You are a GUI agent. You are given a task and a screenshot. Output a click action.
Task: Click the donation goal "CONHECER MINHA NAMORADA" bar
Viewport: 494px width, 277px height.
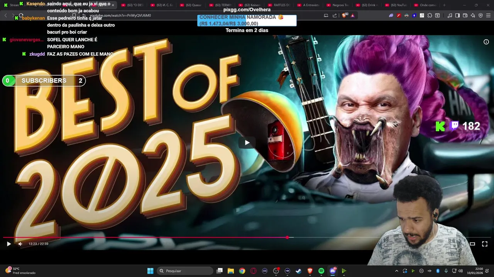click(x=247, y=20)
